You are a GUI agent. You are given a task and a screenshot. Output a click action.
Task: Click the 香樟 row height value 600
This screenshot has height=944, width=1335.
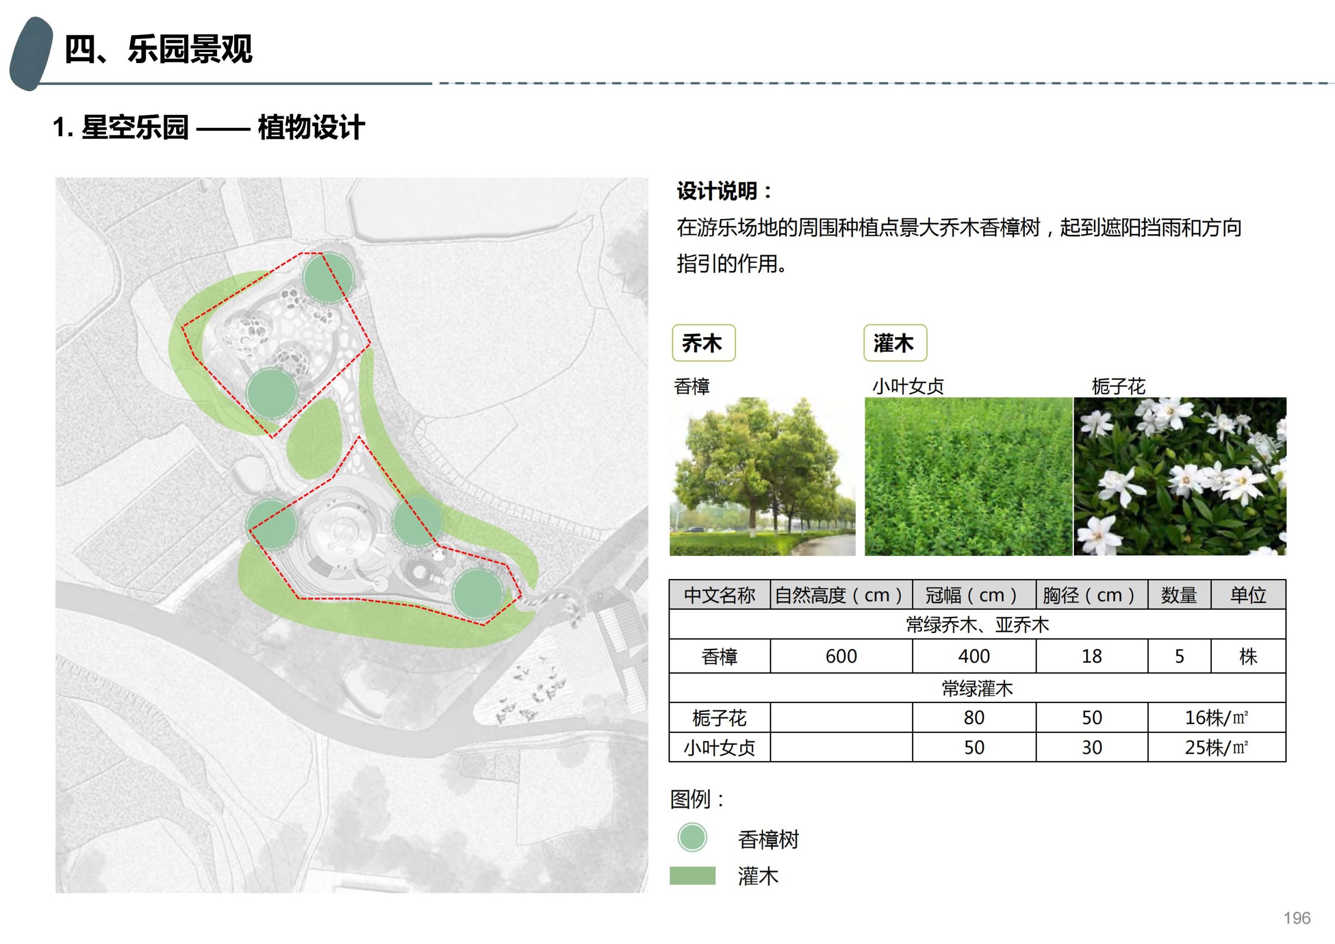click(841, 656)
